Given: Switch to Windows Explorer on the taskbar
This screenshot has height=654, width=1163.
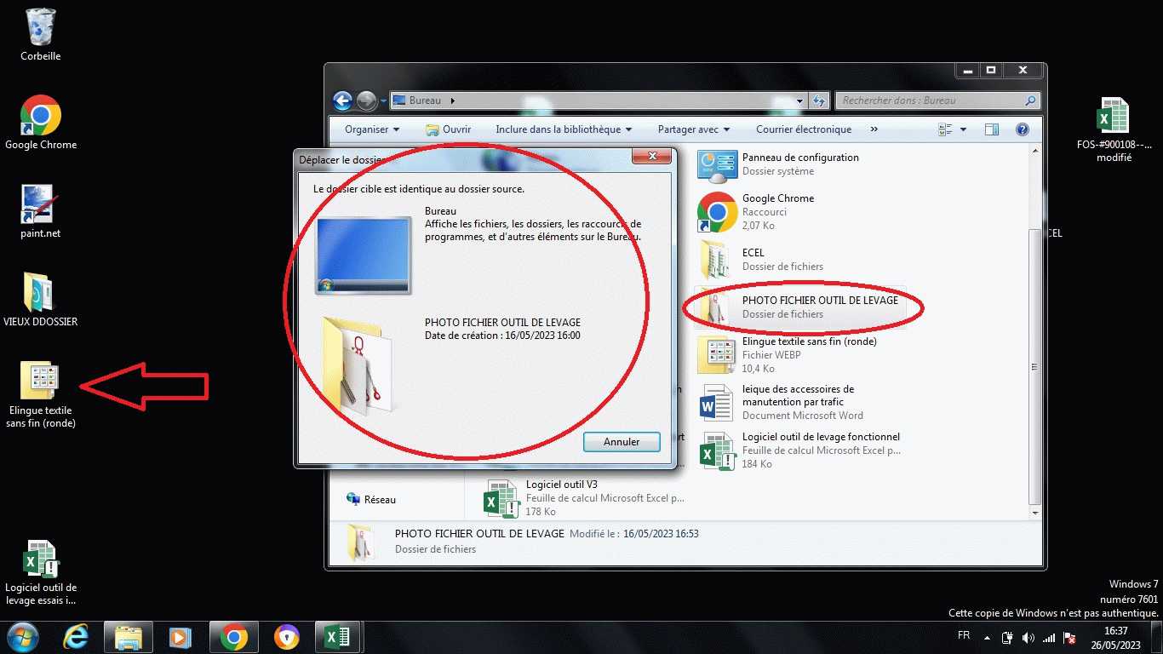Looking at the screenshot, I should click(x=129, y=637).
